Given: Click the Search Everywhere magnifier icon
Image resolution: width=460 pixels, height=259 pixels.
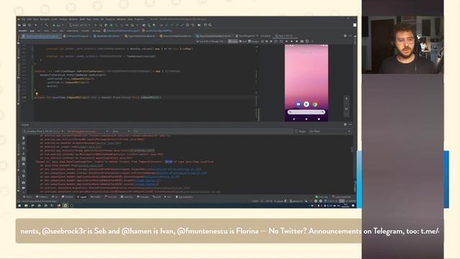Looking at the screenshot, I should click(210, 25).
